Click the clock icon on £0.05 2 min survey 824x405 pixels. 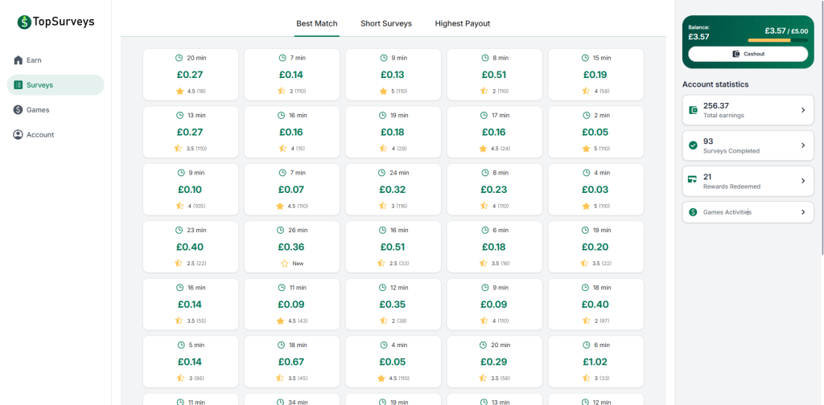coord(587,115)
